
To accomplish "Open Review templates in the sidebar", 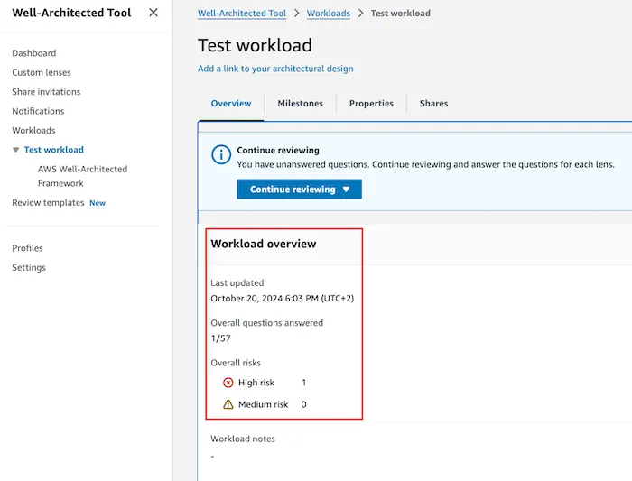I will [x=48, y=203].
